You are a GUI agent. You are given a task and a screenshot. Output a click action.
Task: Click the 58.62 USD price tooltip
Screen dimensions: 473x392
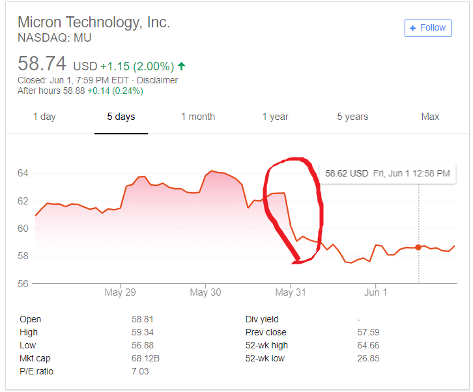388,173
